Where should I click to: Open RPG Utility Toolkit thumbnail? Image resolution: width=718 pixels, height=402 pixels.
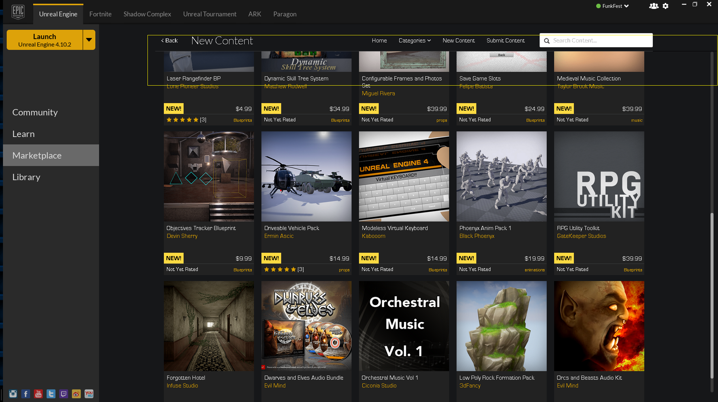click(x=599, y=176)
